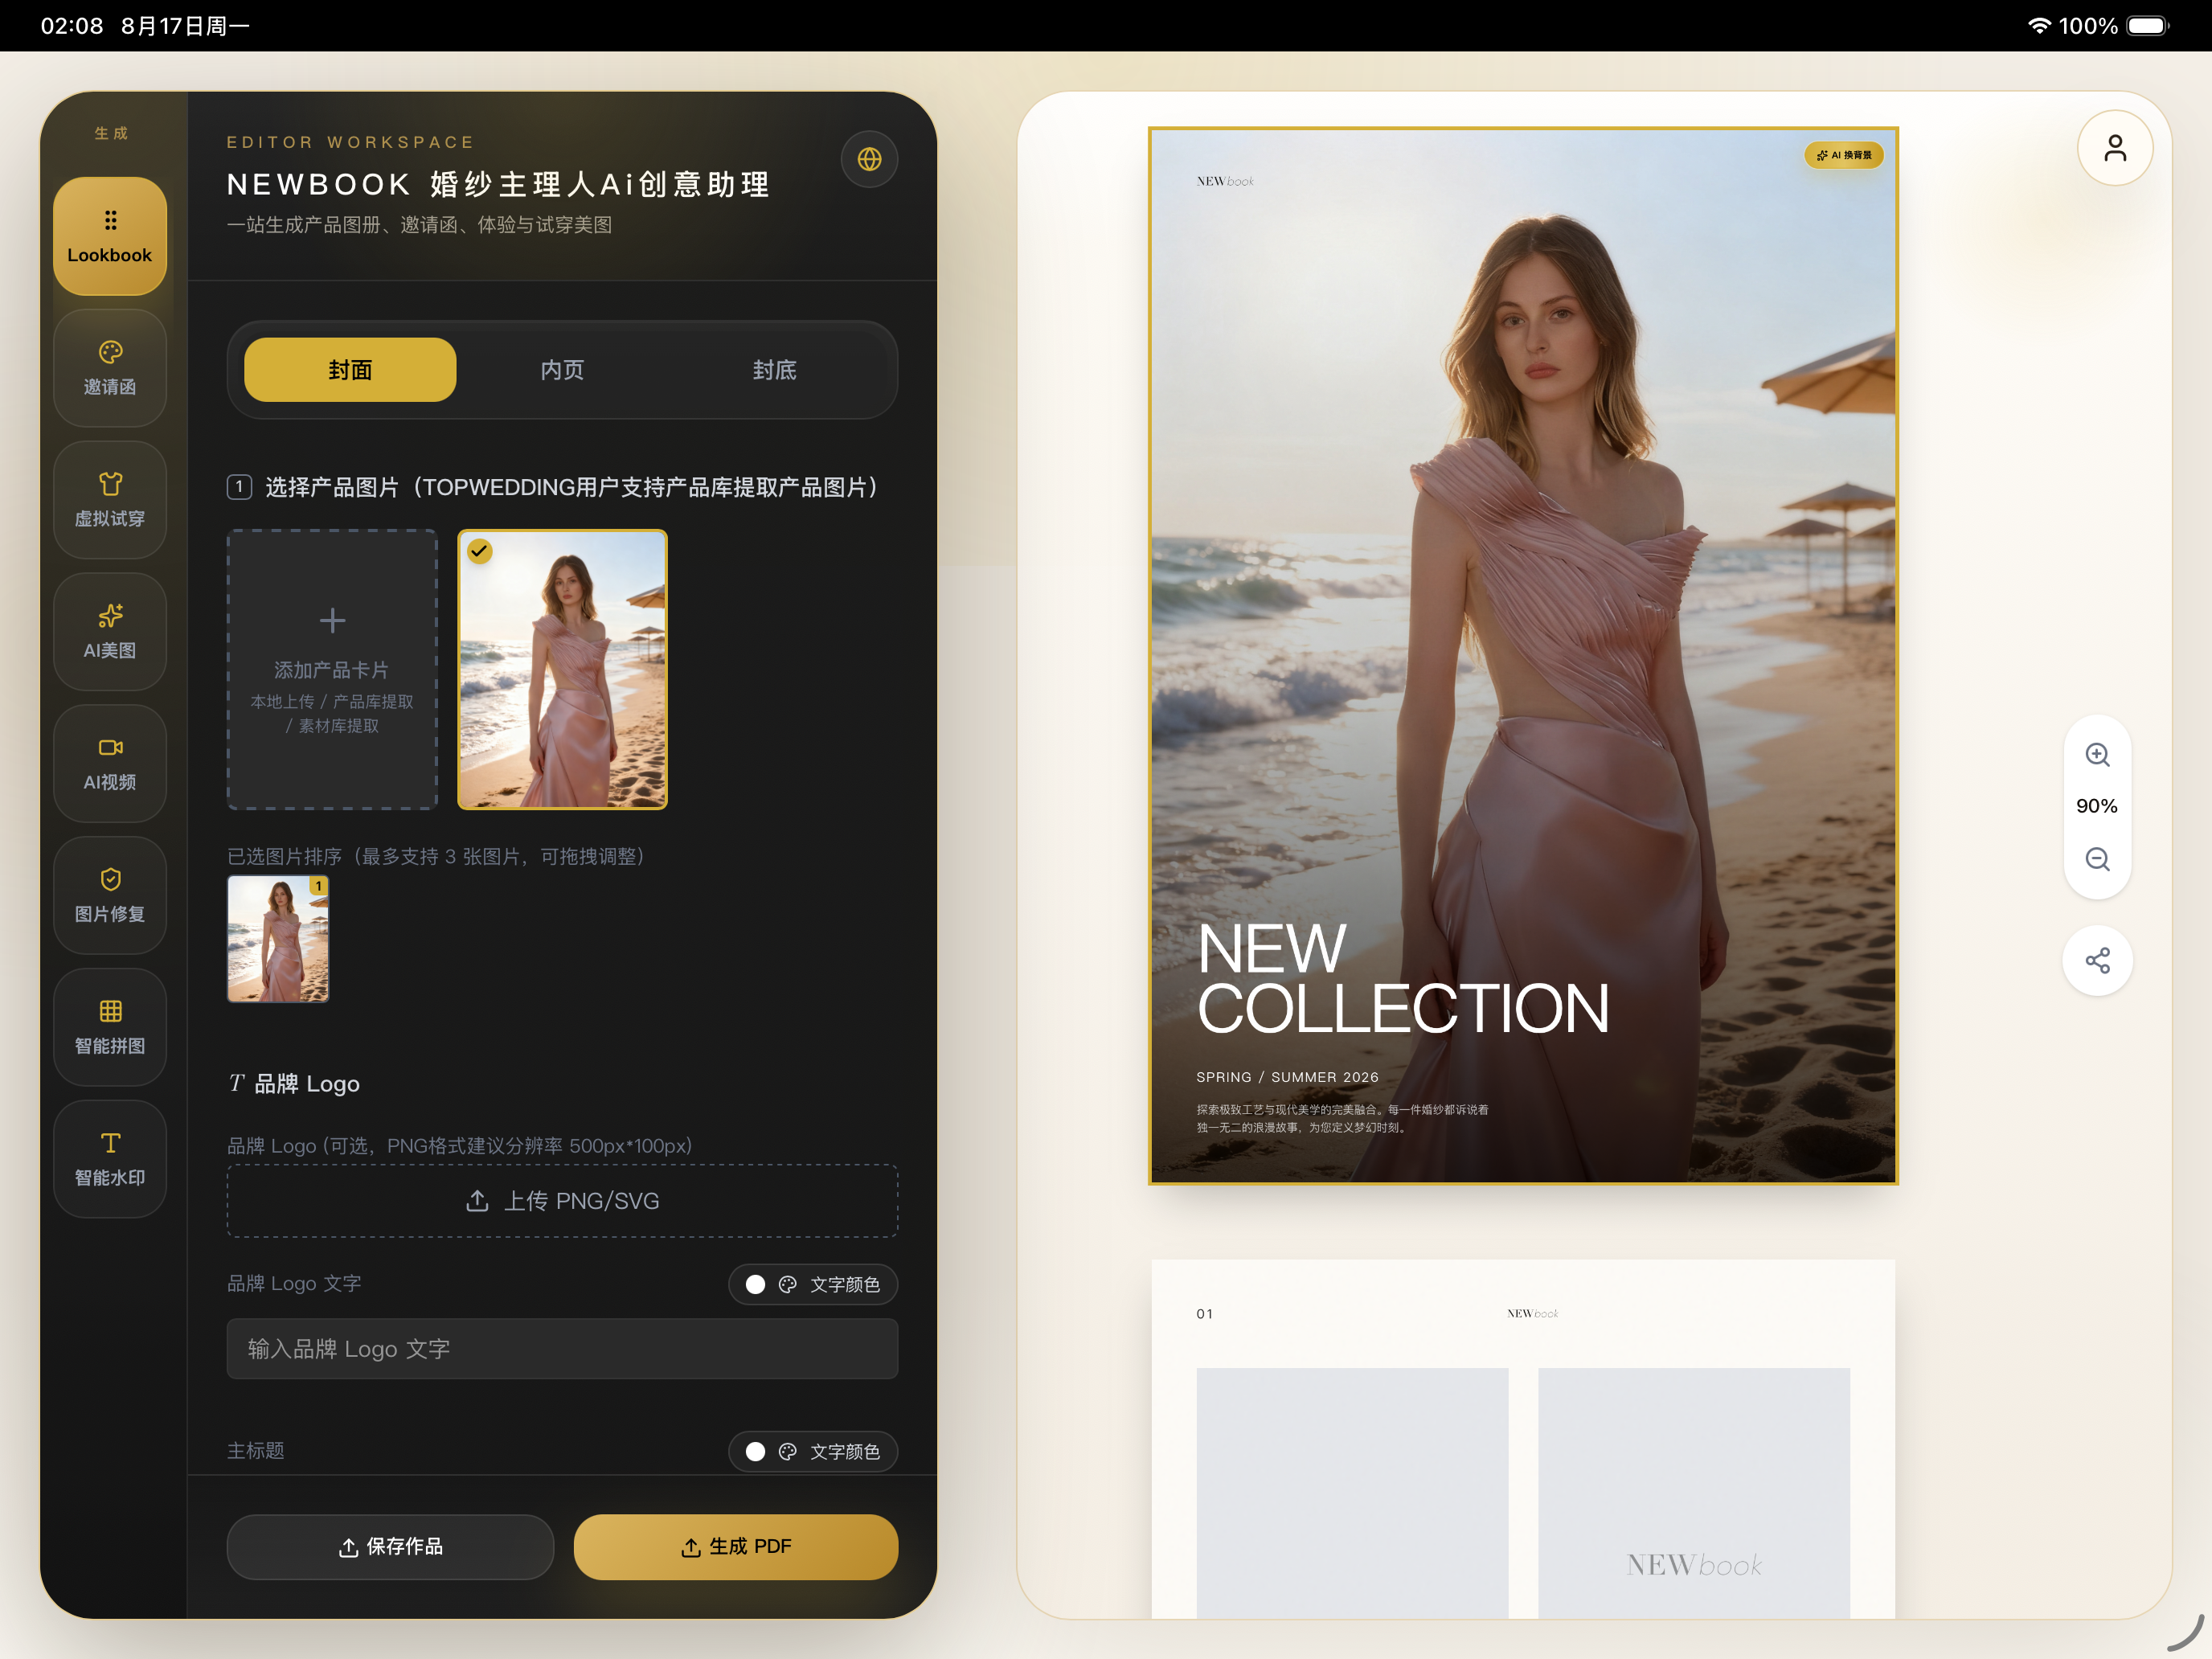
Task: Open the AI美图 tool
Action: [110, 632]
